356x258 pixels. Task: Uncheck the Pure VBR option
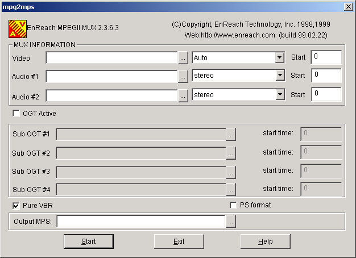click(15, 205)
